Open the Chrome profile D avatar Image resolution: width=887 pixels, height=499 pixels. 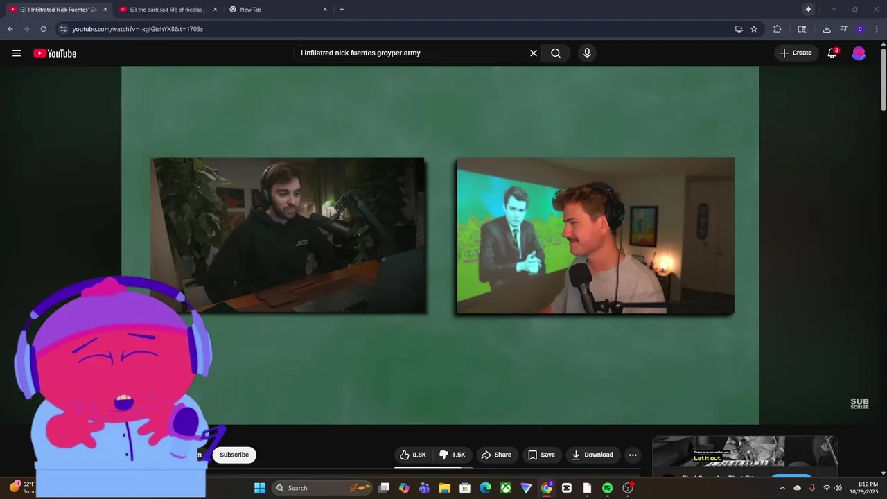tap(860, 29)
